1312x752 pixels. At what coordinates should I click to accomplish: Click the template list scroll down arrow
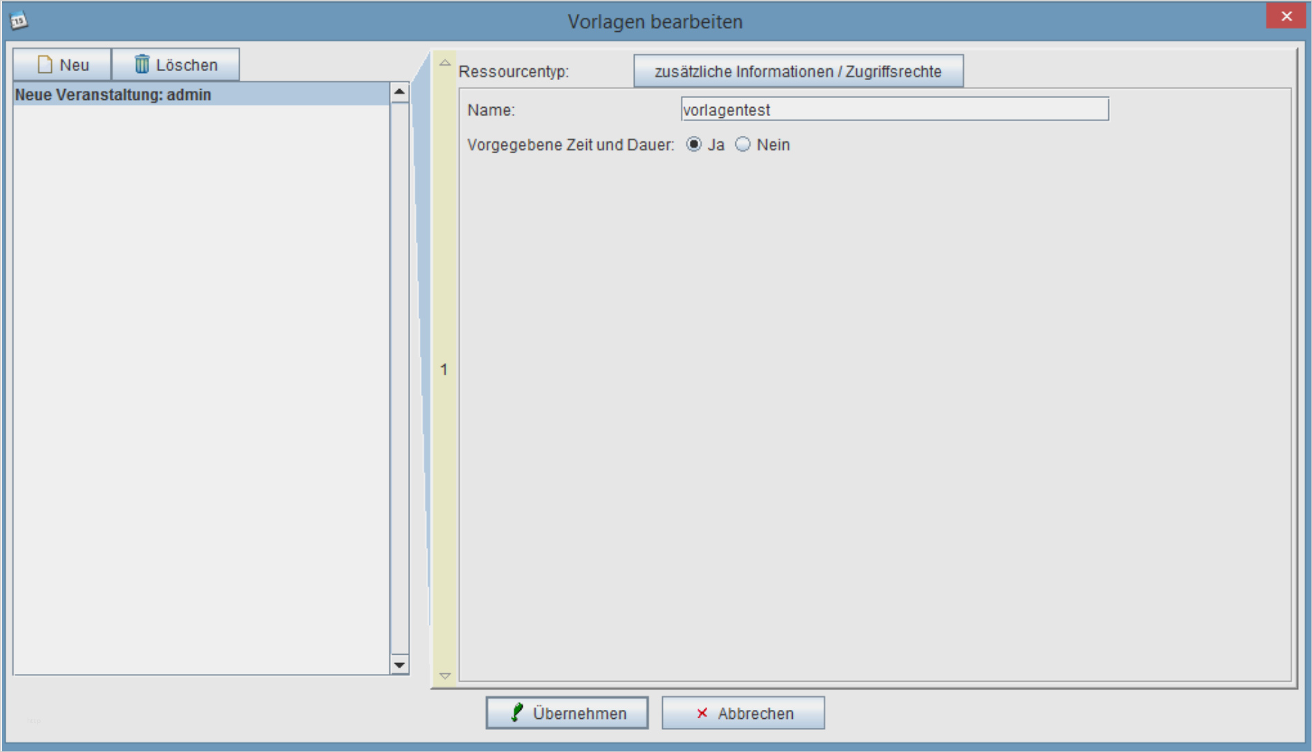click(x=399, y=665)
